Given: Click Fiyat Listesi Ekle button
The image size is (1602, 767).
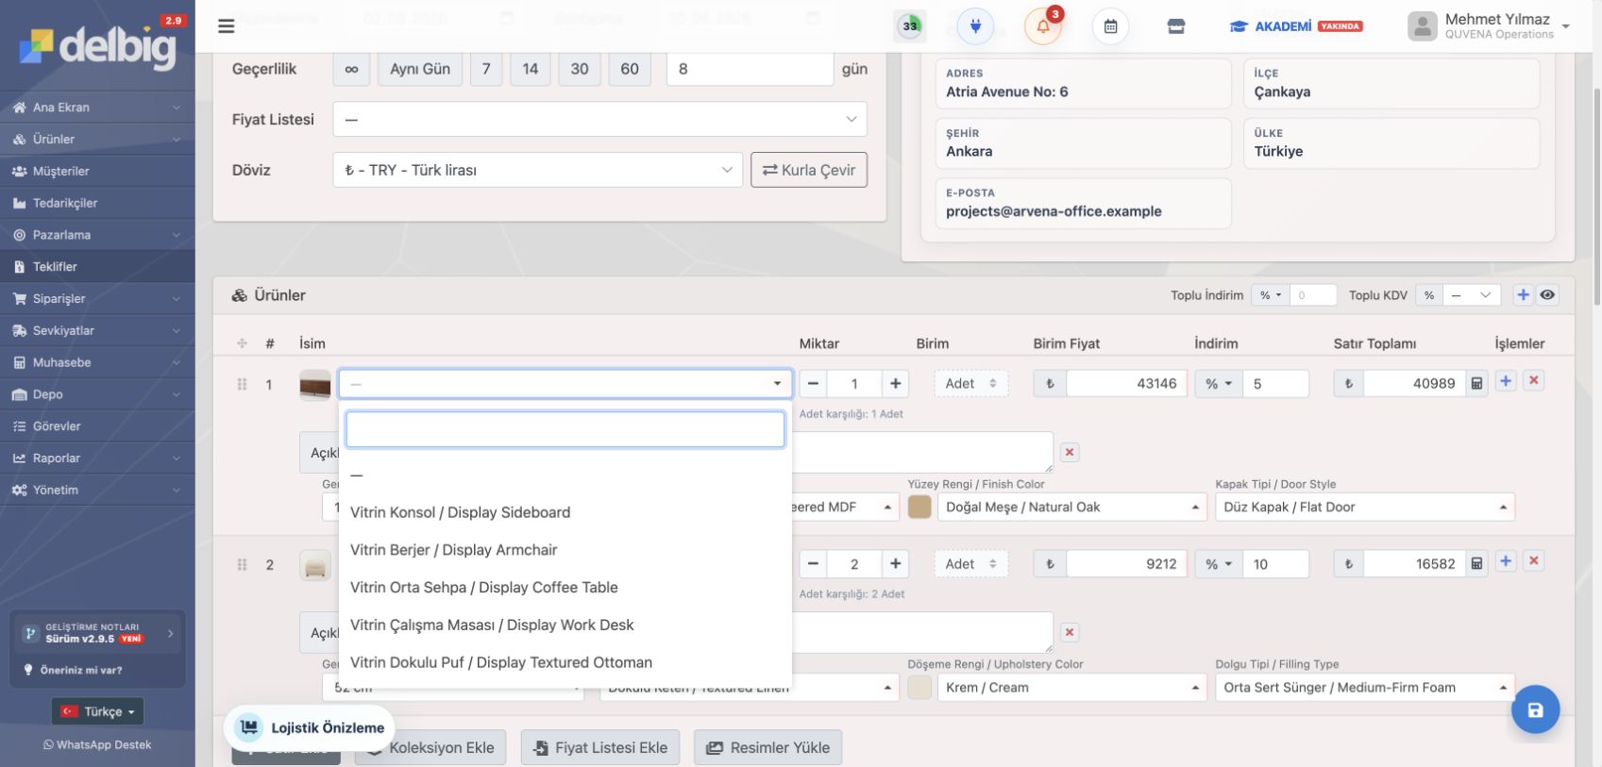Looking at the screenshot, I should click(x=600, y=747).
